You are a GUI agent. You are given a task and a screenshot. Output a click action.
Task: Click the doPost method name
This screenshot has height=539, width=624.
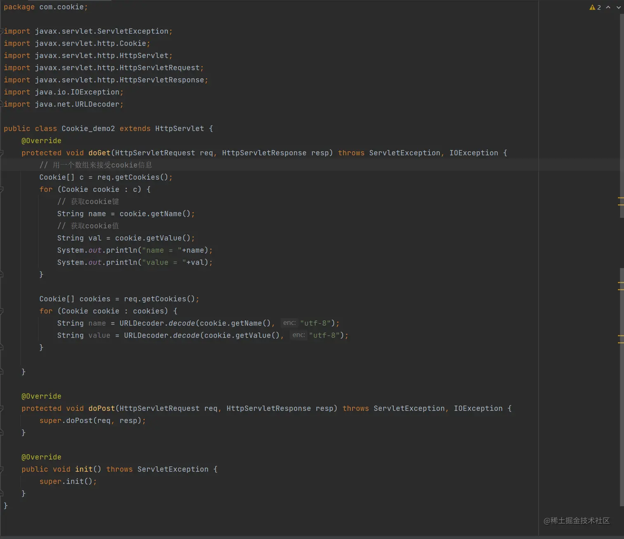point(102,408)
